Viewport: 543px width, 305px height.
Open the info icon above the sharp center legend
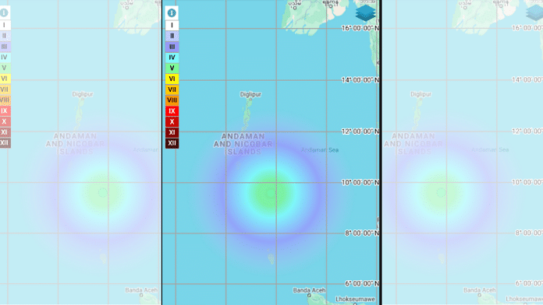tap(172, 12)
